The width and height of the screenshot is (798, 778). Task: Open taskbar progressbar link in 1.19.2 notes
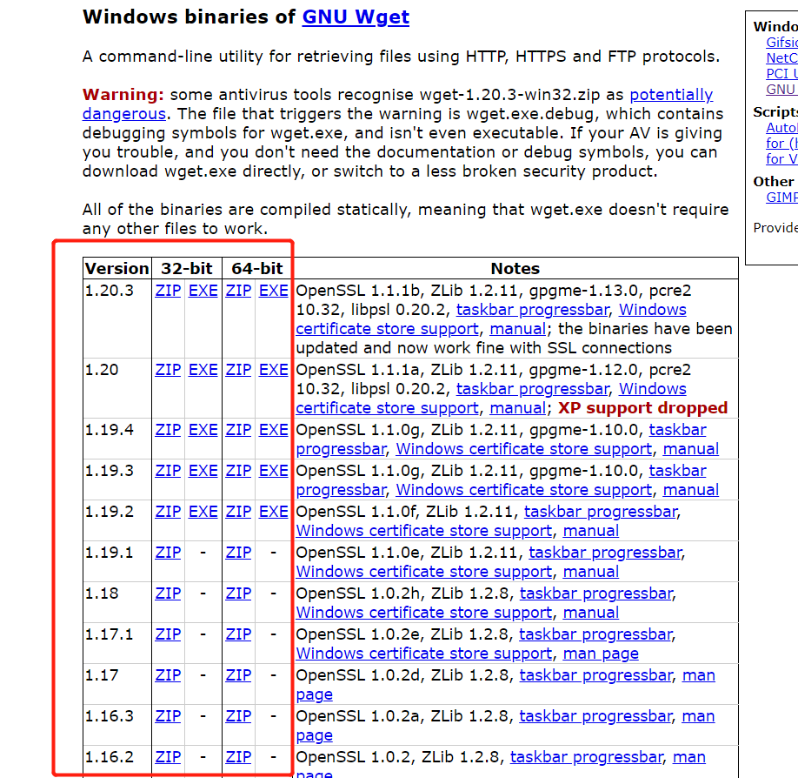[601, 512]
